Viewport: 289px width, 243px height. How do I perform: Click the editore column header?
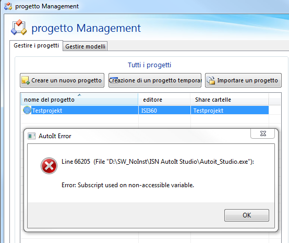point(164,100)
